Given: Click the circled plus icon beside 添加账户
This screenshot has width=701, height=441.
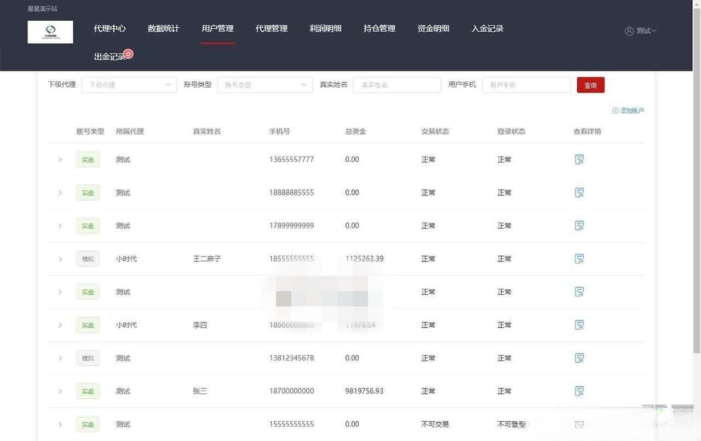Looking at the screenshot, I should (616, 110).
